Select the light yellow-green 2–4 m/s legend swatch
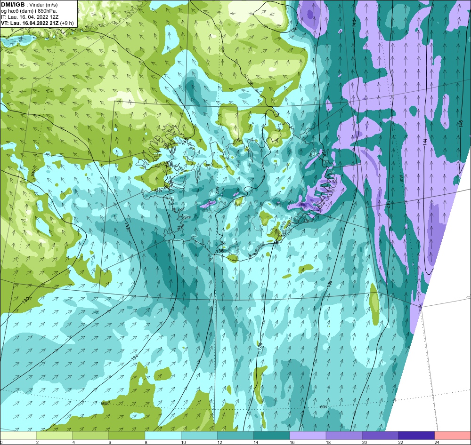 click(x=54, y=435)
